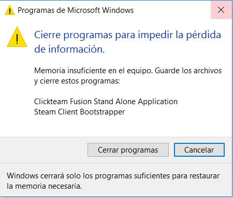Click the Programas de Microsoft Windows title text
The height and width of the screenshot is (198, 233).
[x=76, y=10]
